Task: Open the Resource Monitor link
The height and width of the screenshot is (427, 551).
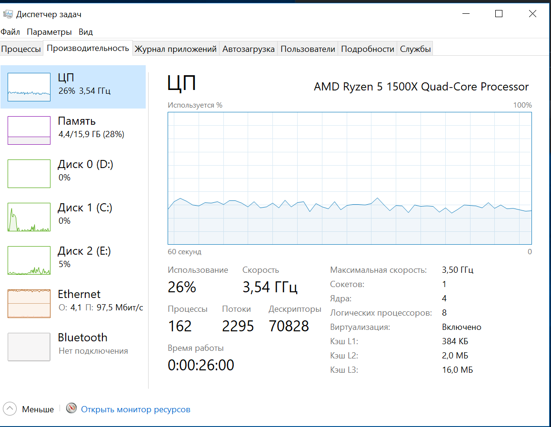Action: pos(135,409)
